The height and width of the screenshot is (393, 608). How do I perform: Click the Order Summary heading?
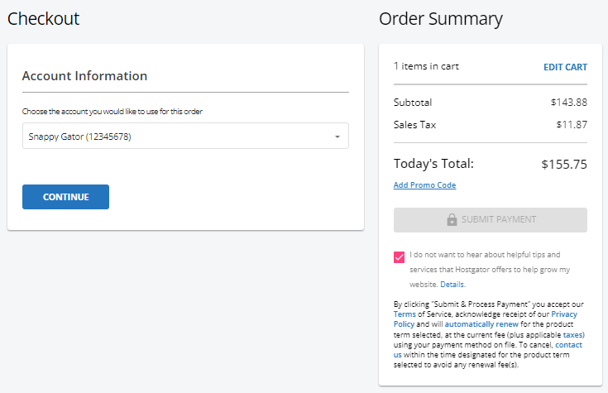440,18
